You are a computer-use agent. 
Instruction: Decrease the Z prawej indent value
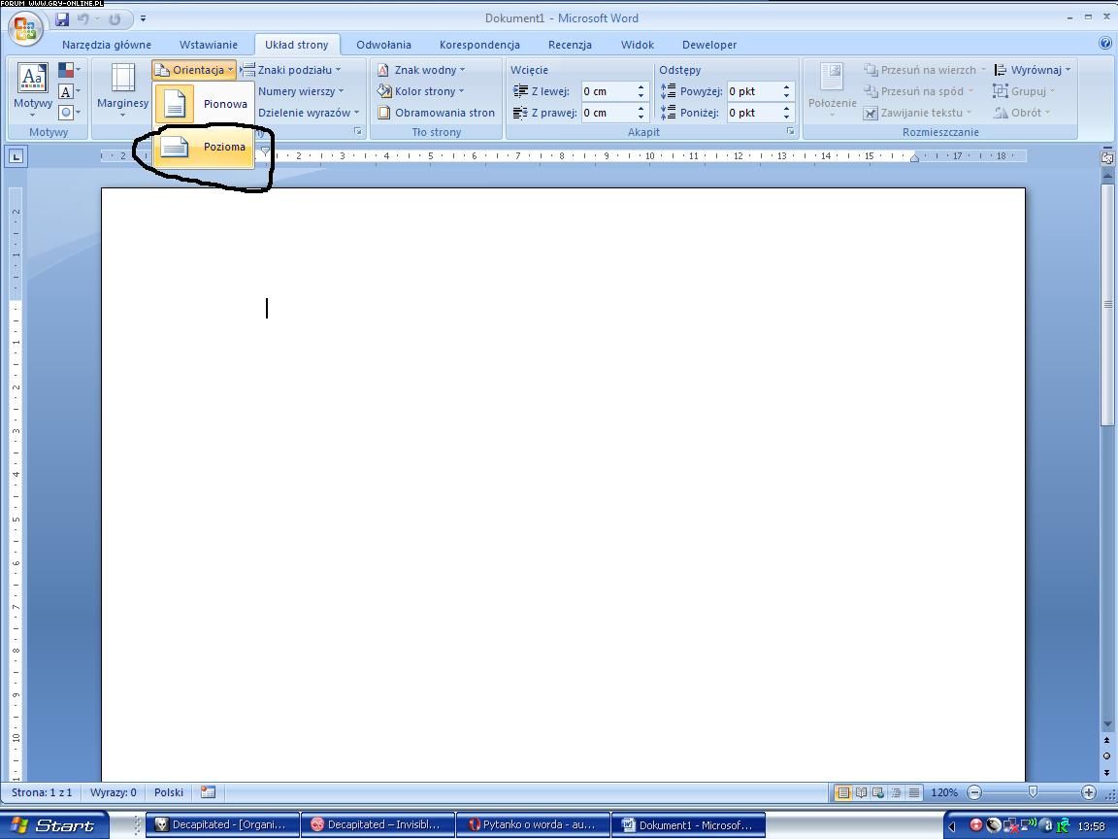[641, 117]
